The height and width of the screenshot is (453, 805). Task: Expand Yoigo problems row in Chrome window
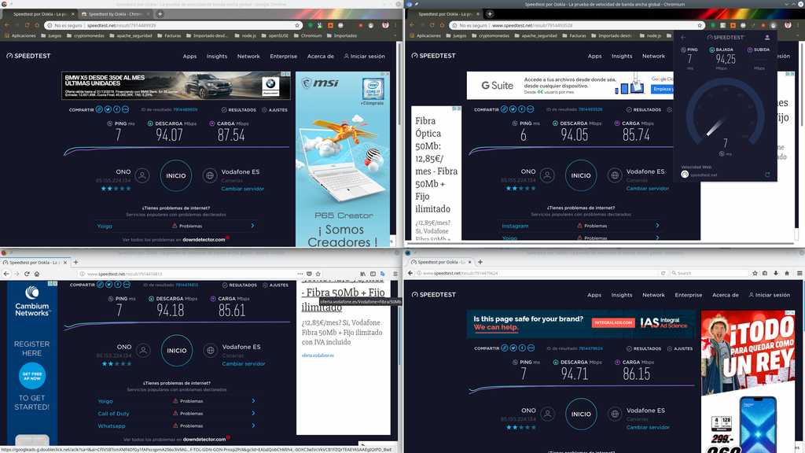tap(176, 226)
